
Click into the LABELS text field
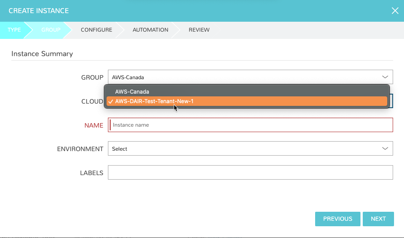[250, 172]
